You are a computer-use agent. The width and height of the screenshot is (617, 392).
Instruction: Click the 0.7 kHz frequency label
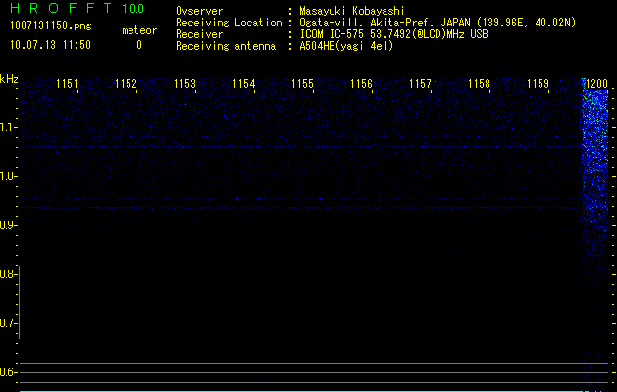point(8,323)
